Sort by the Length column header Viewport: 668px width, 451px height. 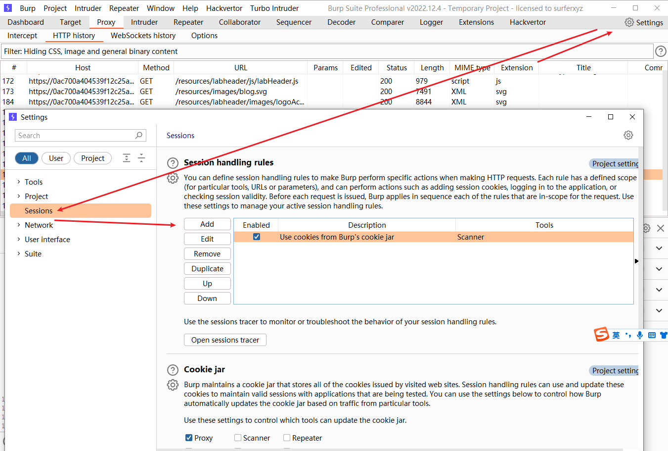coord(432,68)
